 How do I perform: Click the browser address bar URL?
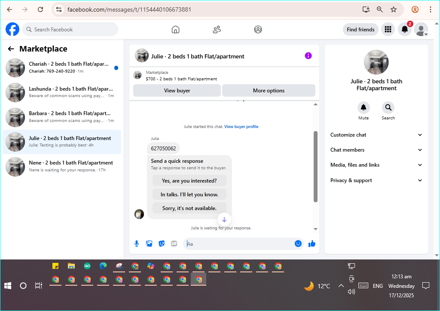pyautogui.click(x=129, y=9)
